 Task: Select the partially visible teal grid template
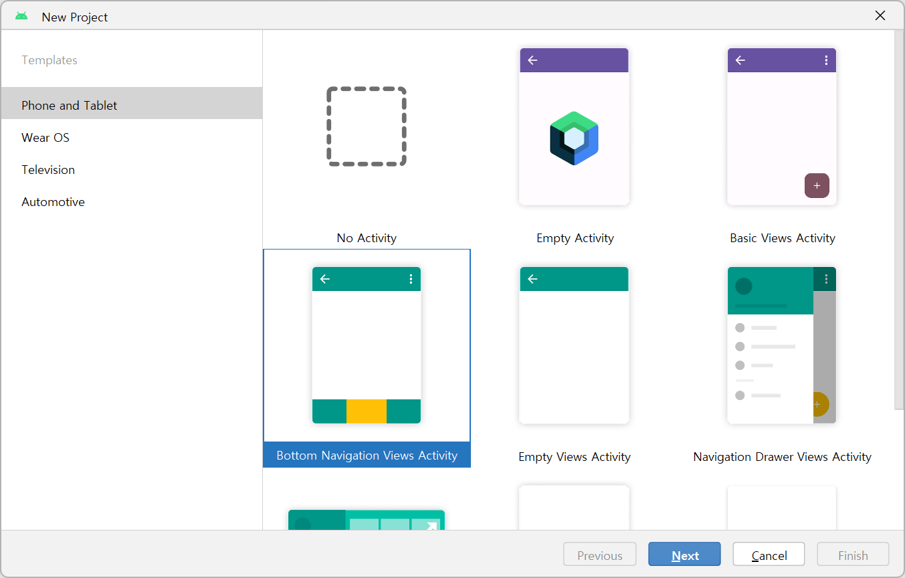(x=367, y=520)
